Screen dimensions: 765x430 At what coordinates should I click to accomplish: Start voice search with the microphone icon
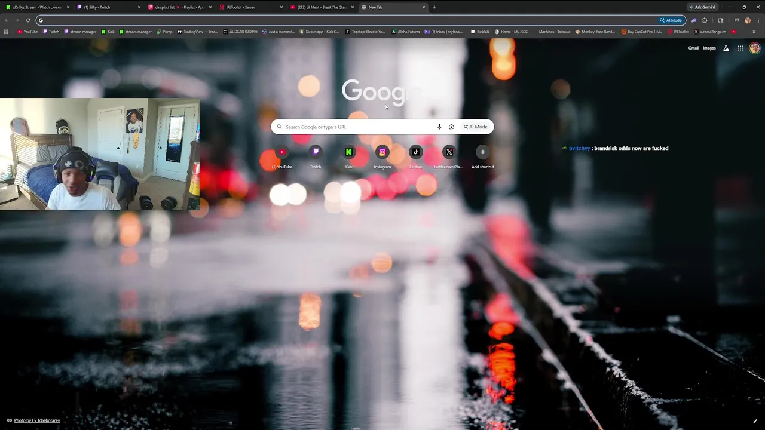click(x=439, y=127)
